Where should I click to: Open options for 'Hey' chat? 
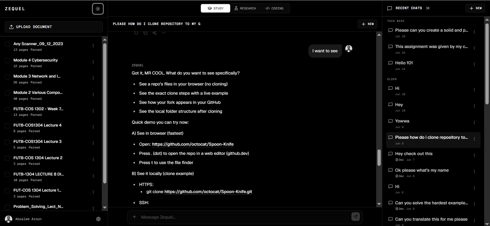coord(474,106)
